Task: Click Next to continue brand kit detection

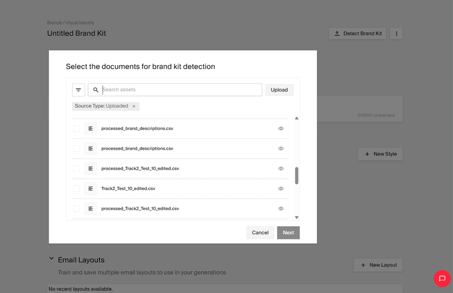Action: tap(288, 232)
